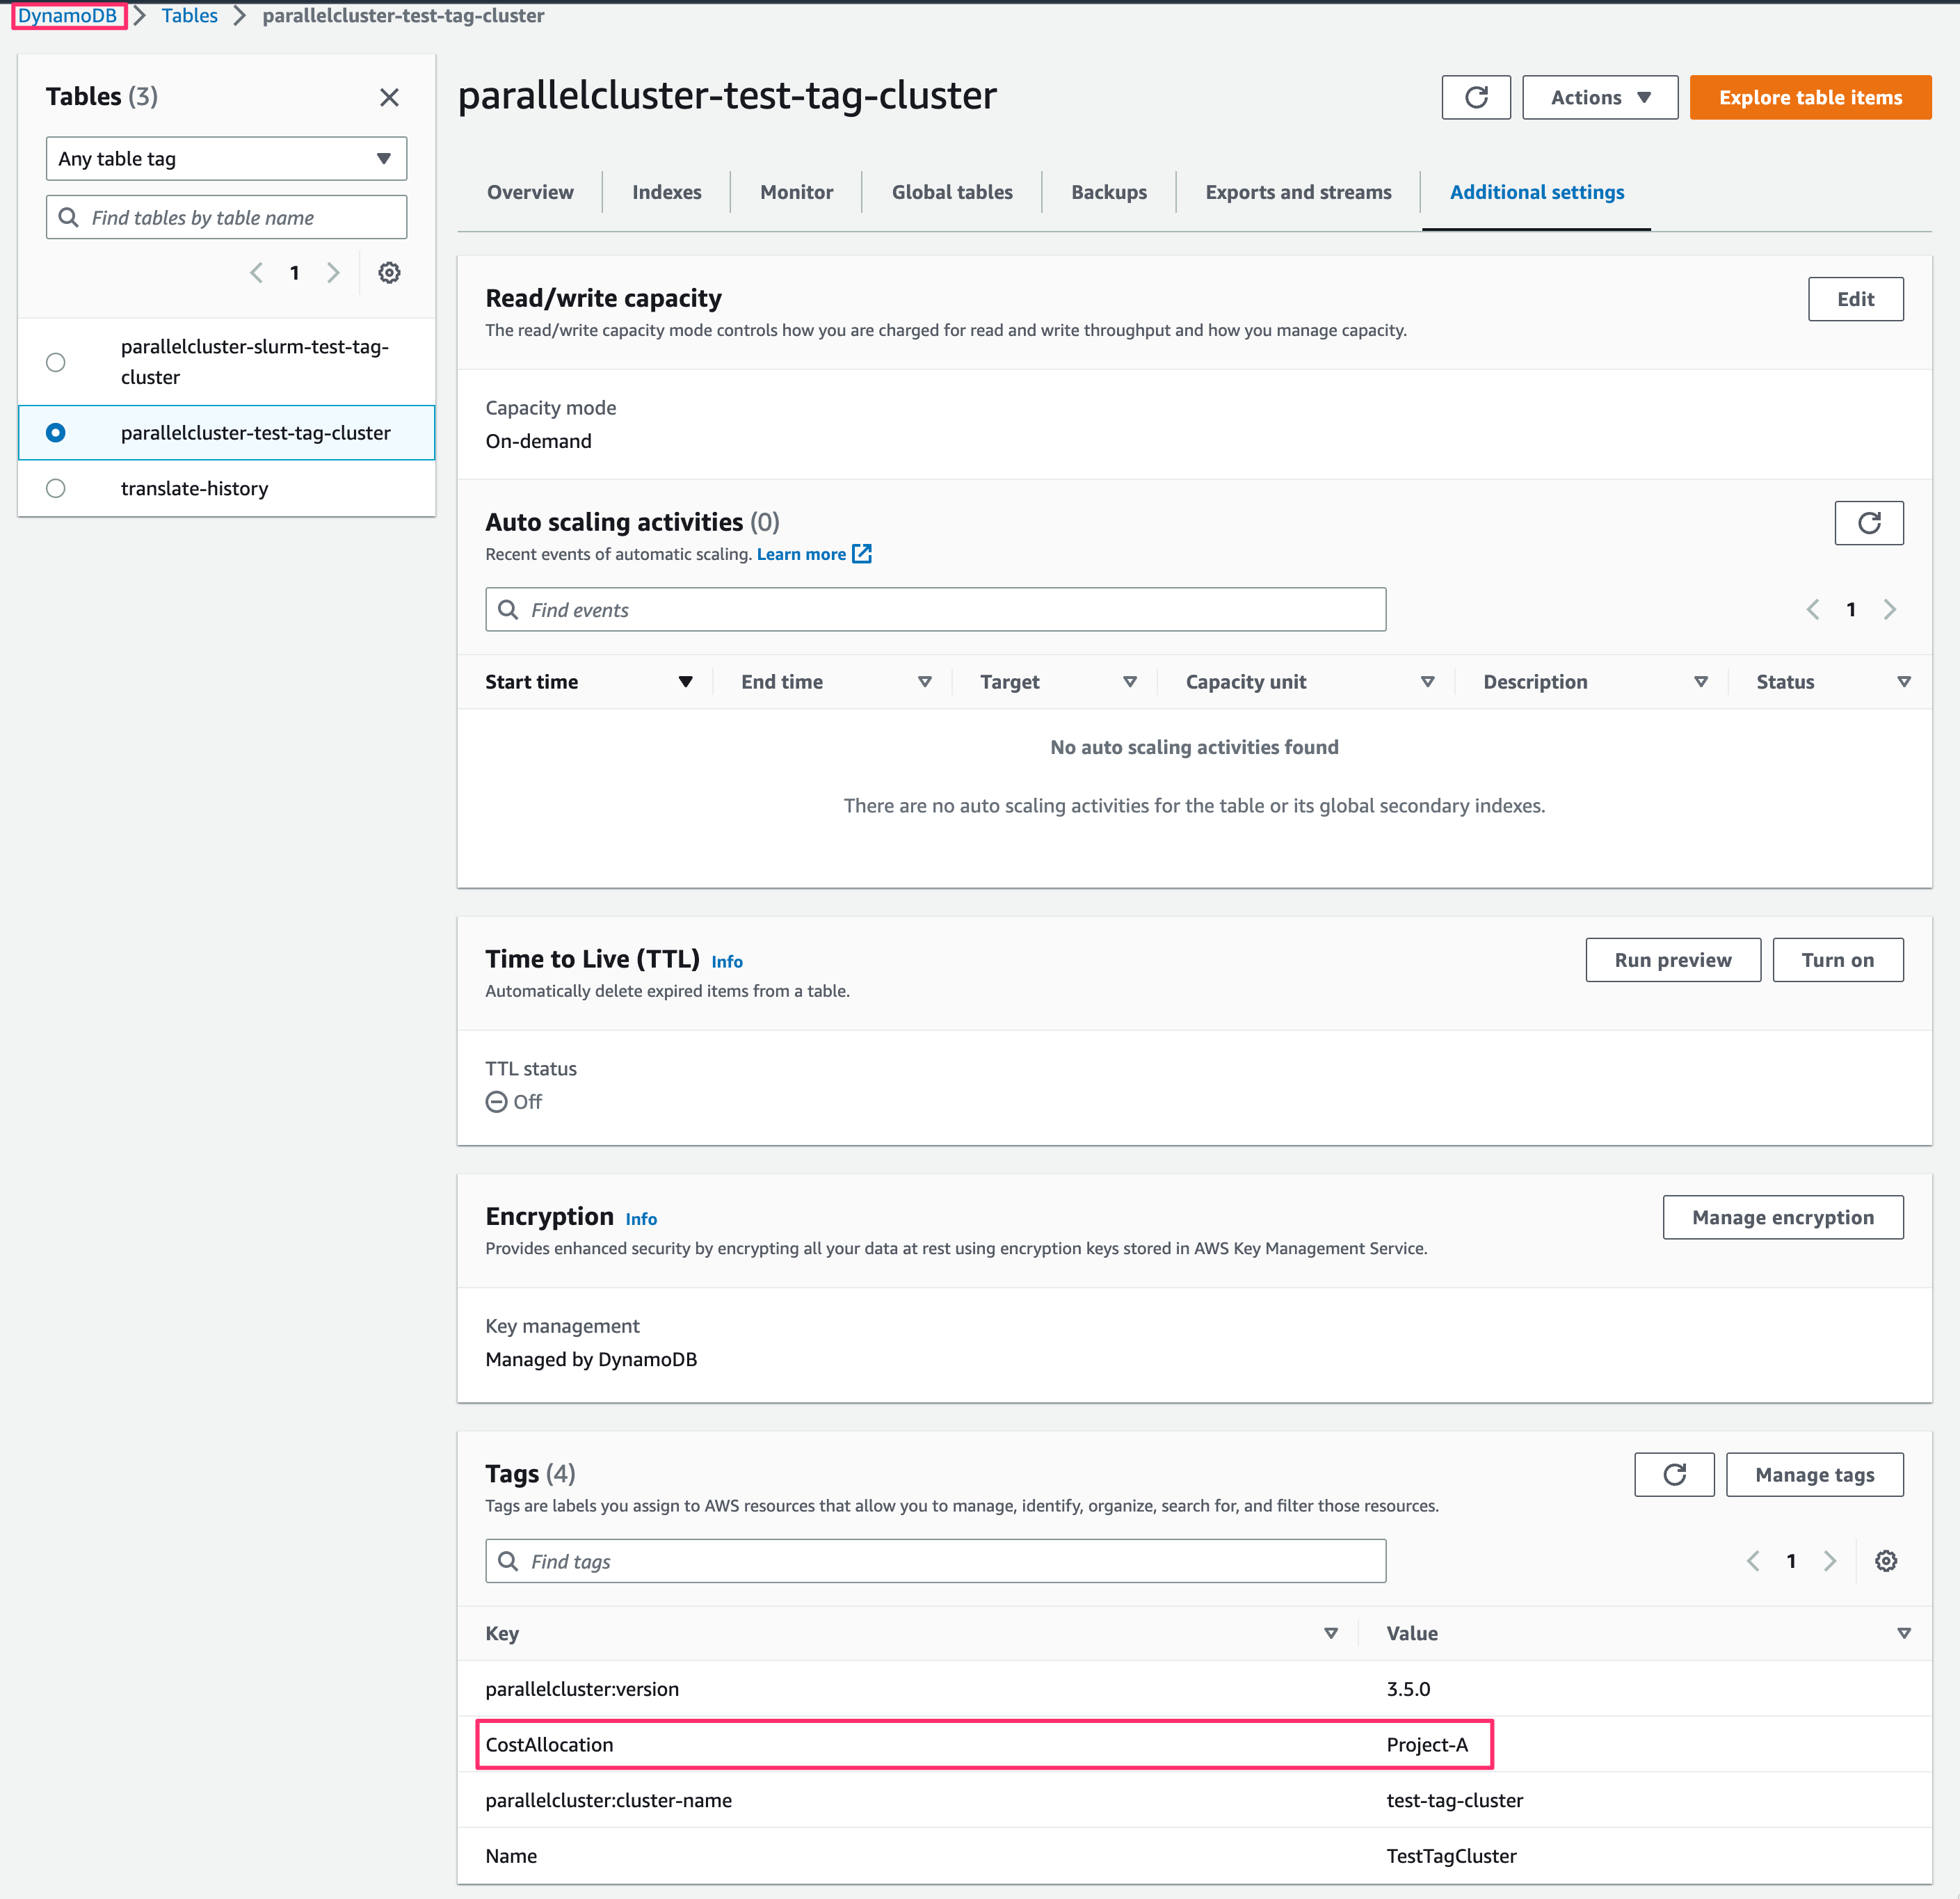1960x1899 pixels.
Task: Refresh the parallelcluster-test-tag-cluster table view
Action: click(1476, 97)
